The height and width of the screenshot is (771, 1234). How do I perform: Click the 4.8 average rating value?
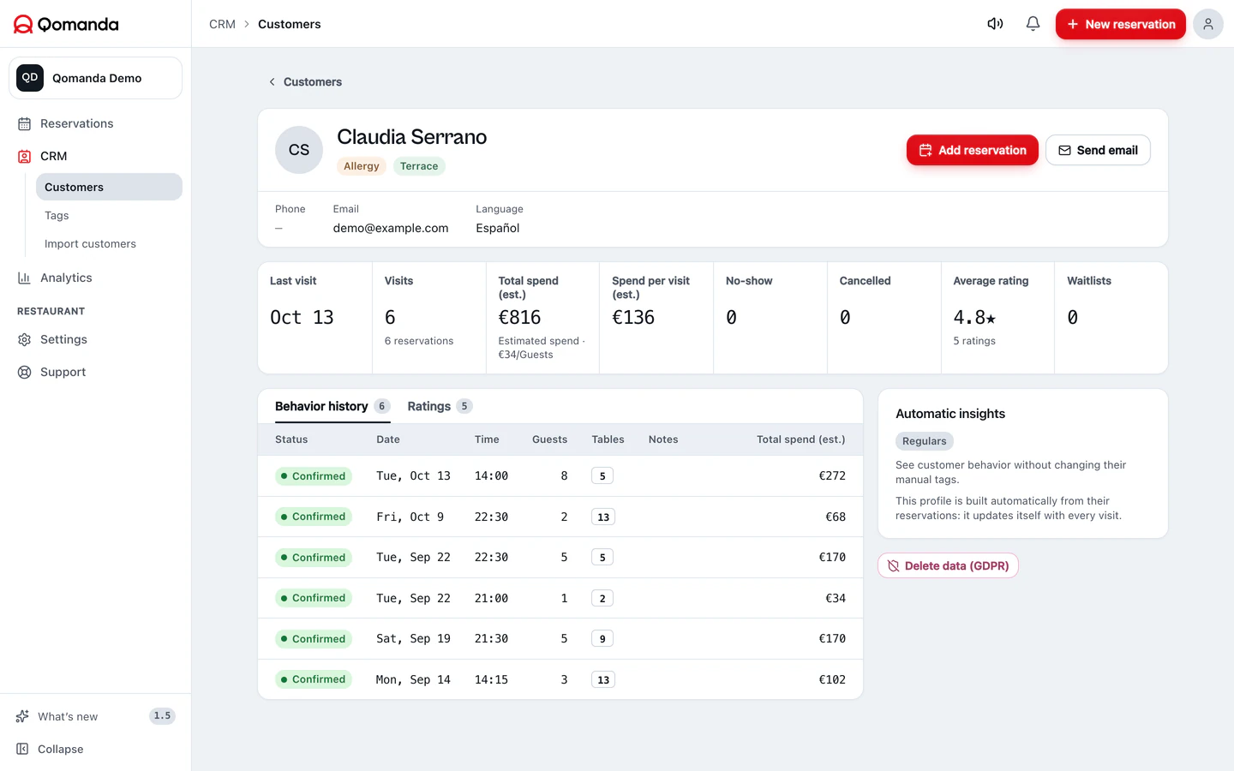coord(974,318)
